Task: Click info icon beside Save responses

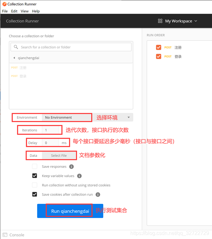Action: pyautogui.click(x=72, y=167)
